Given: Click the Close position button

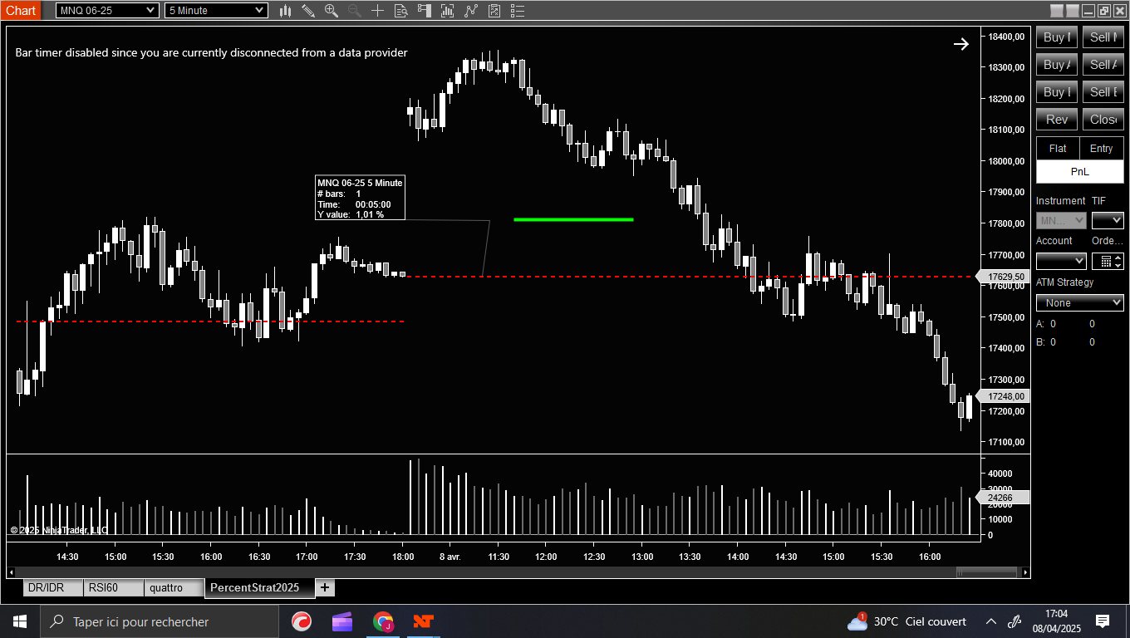Looking at the screenshot, I should pyautogui.click(x=1103, y=120).
